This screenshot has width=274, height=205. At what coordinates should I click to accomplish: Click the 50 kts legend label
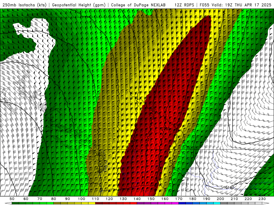[12, 199]
